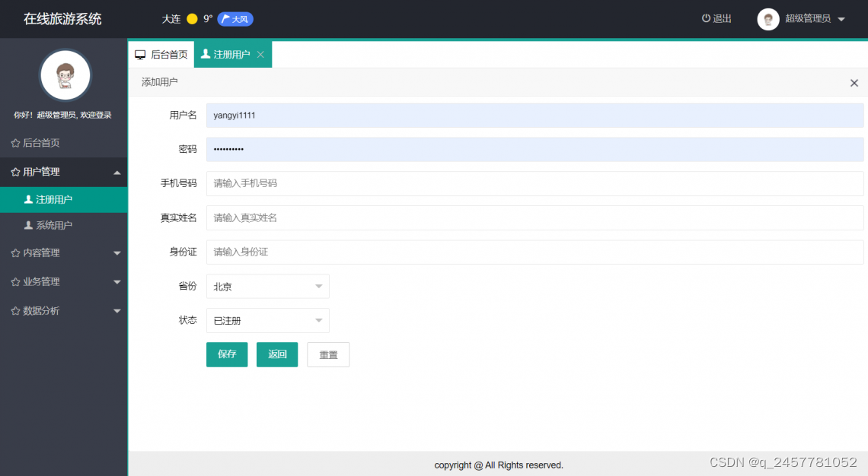Viewport: 868px width, 476px height.
Task: Click the top-right admin avatar
Action: pyautogui.click(x=767, y=19)
